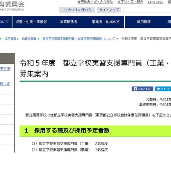Open the partially visible ついて menu
The image size is (171, 171).
pos(6,22)
